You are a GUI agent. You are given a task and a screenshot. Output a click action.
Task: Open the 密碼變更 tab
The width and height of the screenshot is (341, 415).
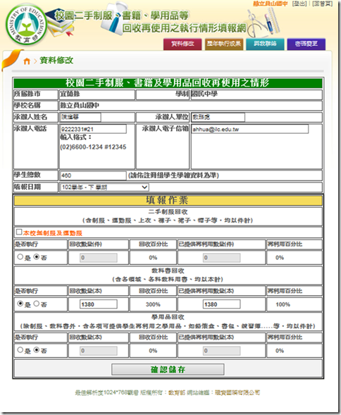click(306, 44)
